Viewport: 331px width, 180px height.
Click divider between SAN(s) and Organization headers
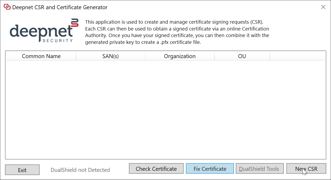coord(145,56)
